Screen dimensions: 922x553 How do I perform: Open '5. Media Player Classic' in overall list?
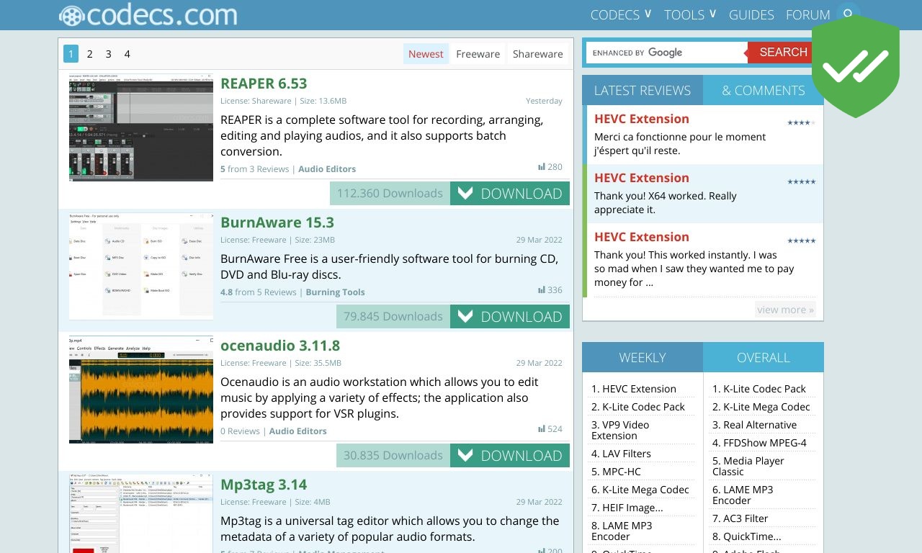748,467
